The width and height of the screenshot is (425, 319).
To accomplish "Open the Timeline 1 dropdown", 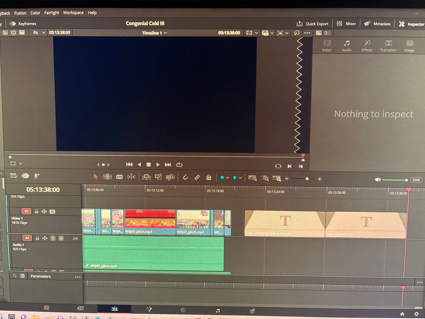I will [x=154, y=33].
